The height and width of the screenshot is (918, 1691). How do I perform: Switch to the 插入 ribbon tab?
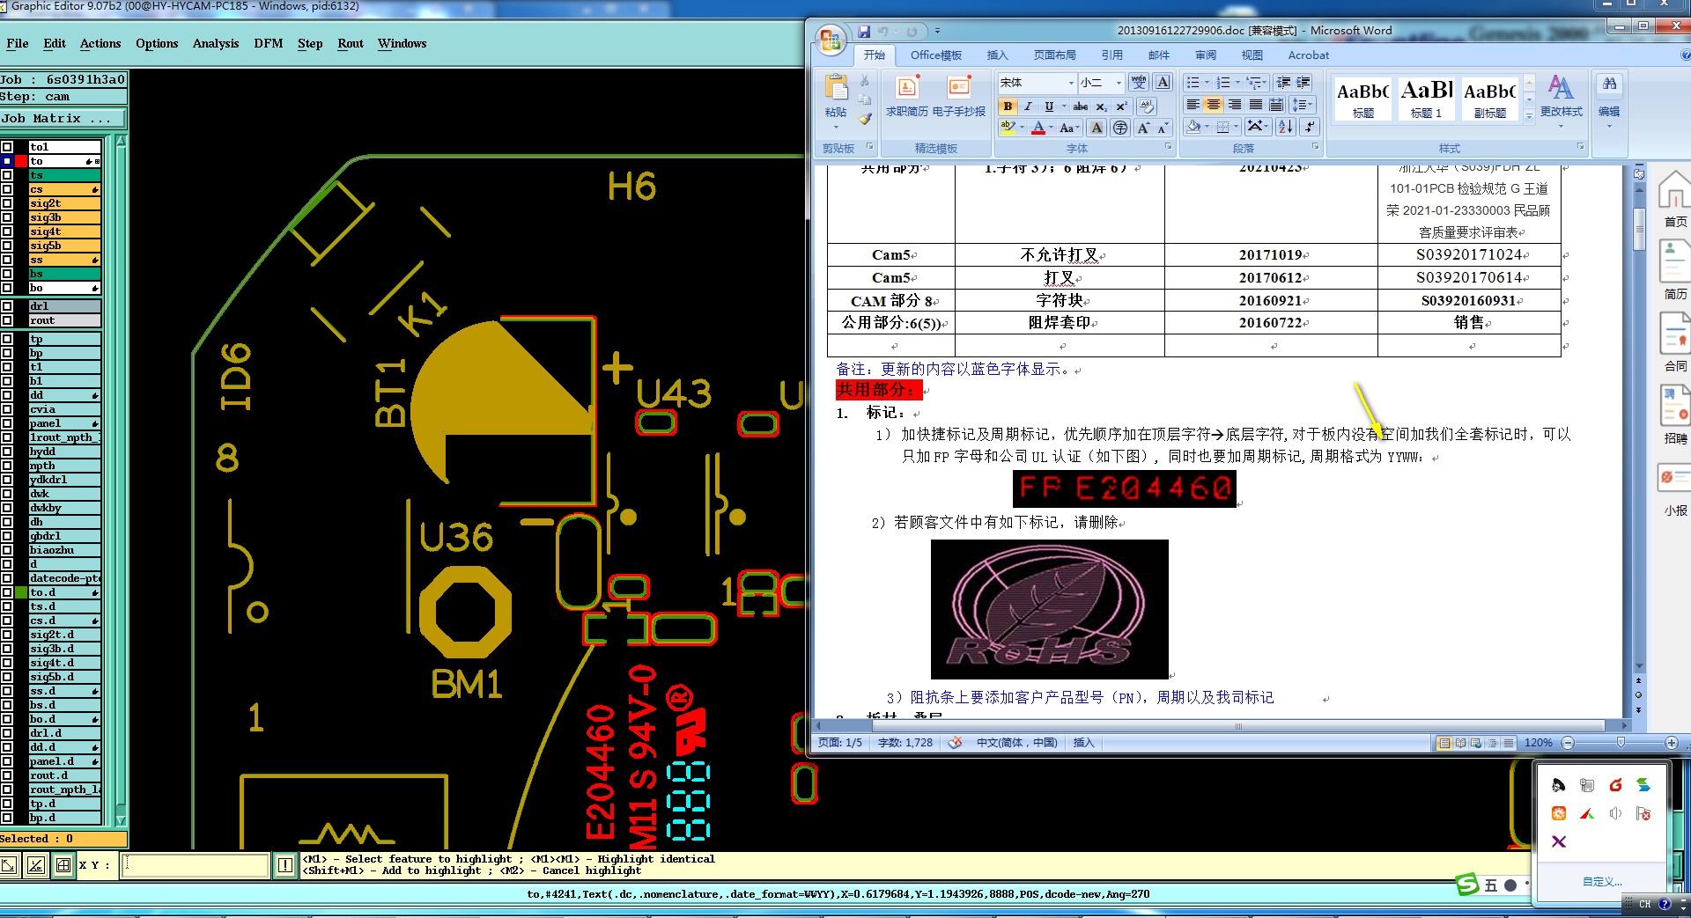(x=997, y=55)
